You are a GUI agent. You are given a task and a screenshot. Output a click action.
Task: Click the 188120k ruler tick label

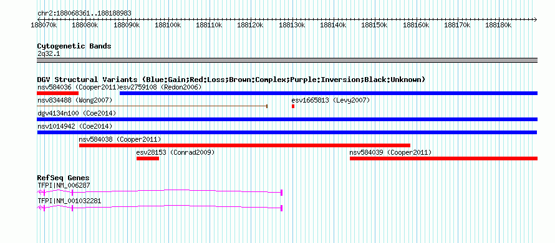pyautogui.click(x=250, y=25)
